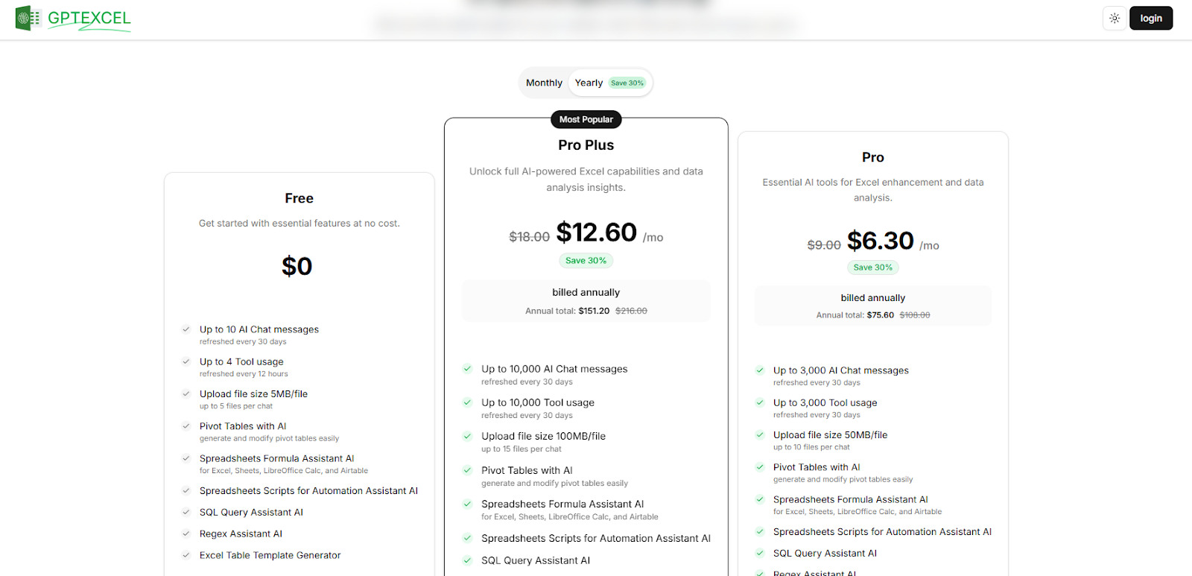1192x576 pixels.
Task: Open the GPTEXCEL wordmark link
Action: pyautogui.click(x=89, y=17)
